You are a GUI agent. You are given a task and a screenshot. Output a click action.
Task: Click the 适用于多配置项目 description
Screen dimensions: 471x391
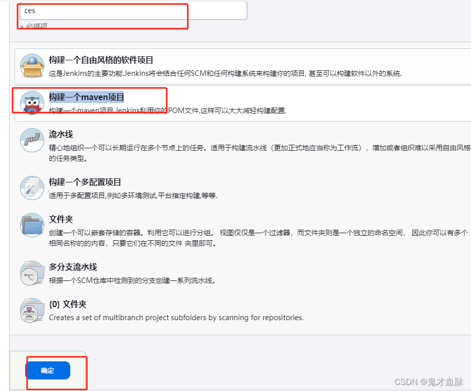[x=133, y=195]
